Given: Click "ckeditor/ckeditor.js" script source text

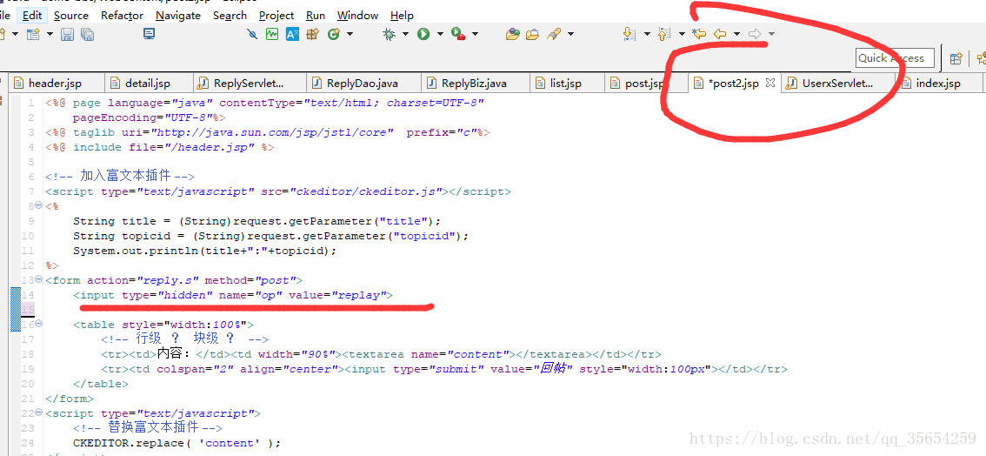Looking at the screenshot, I should click(367, 191).
